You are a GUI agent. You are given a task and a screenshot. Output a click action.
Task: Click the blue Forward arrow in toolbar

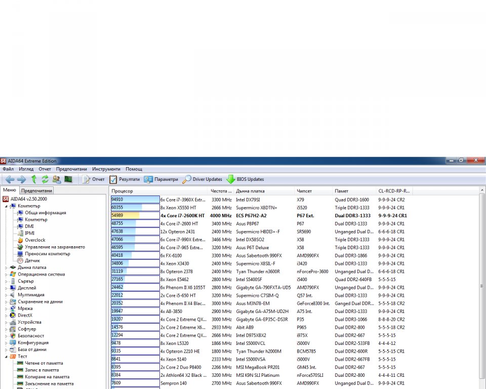(x=21, y=179)
